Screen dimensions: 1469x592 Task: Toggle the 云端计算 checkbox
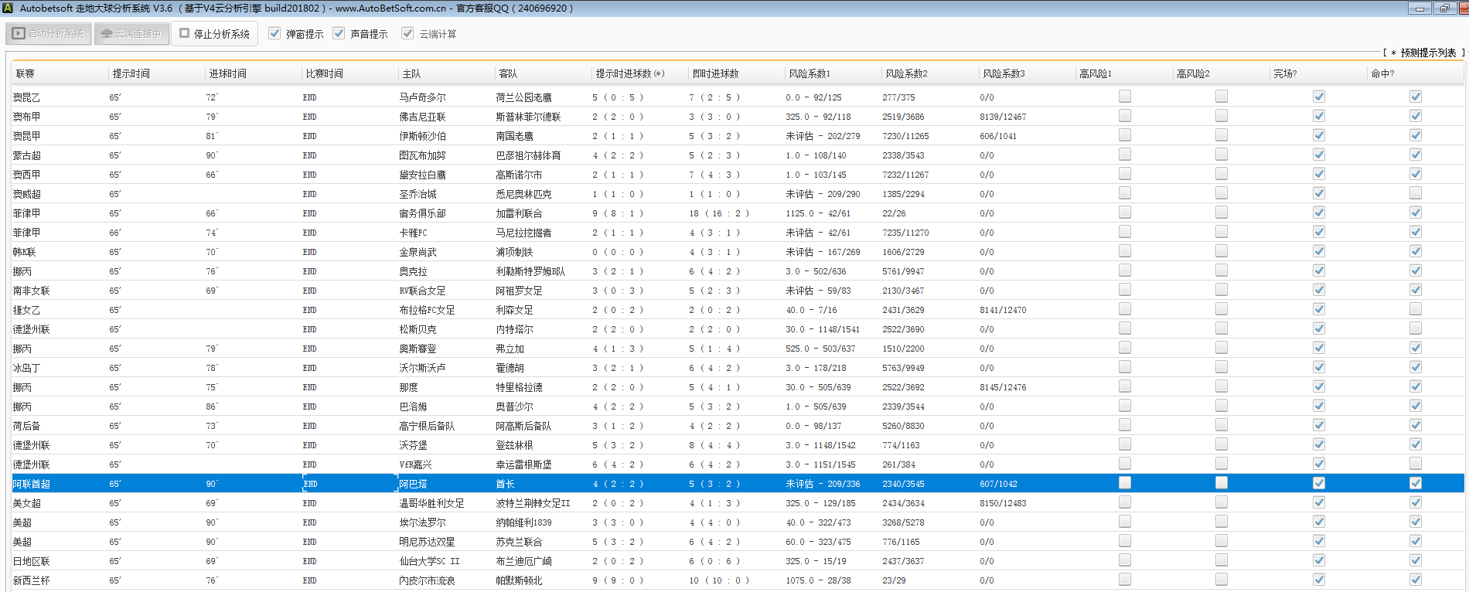tap(407, 34)
